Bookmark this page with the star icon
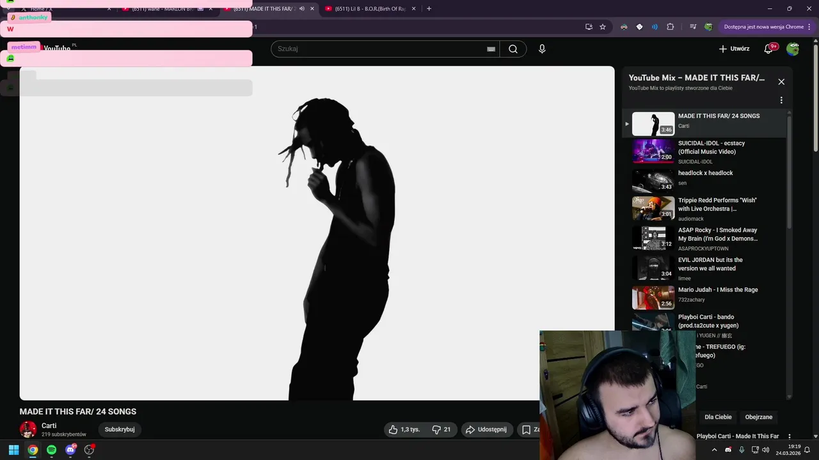Viewport: 819px width, 460px height. [x=603, y=27]
